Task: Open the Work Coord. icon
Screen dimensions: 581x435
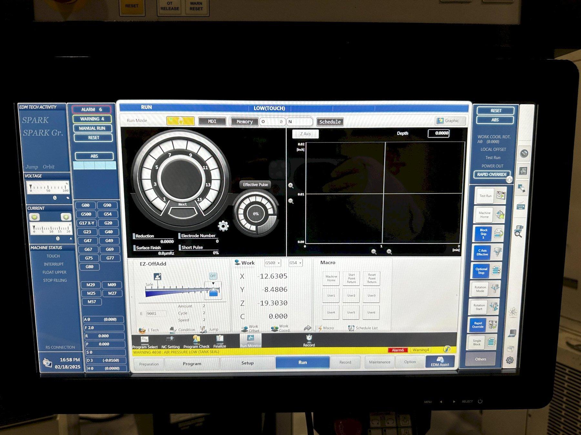Action: (x=275, y=328)
